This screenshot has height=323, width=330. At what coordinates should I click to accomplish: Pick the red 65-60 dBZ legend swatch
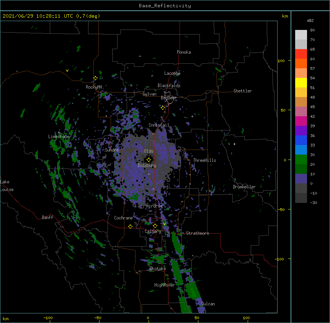coord(301,54)
